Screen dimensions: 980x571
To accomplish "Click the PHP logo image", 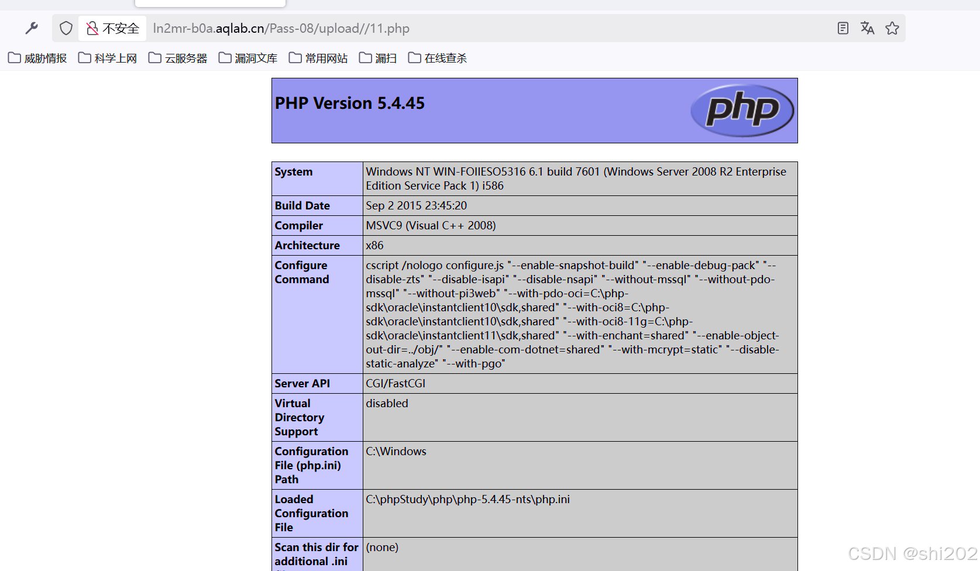I will click(742, 111).
